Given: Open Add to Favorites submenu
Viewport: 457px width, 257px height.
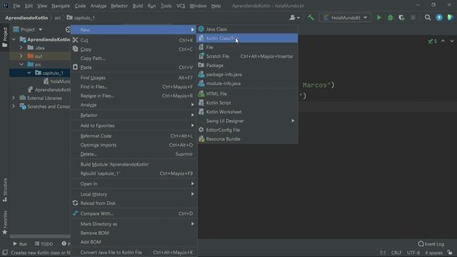Looking at the screenshot, I should [134, 126].
